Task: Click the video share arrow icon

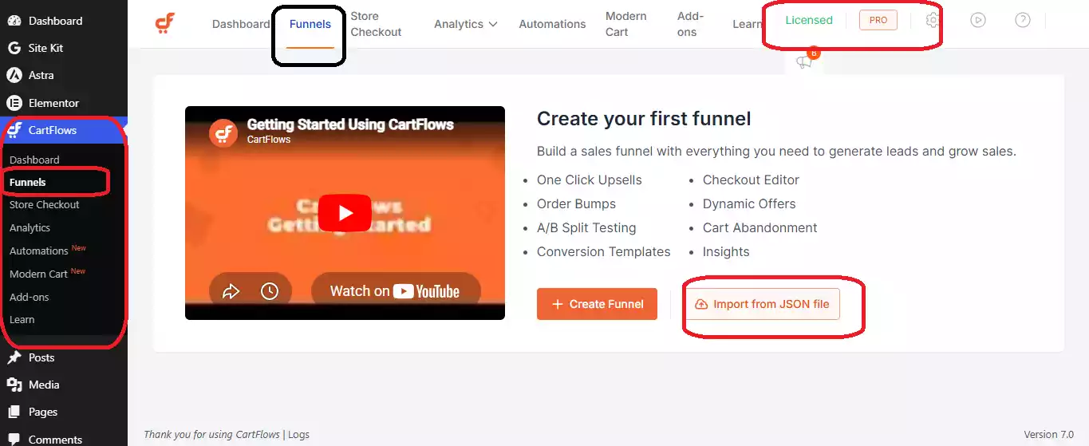Action: coord(231,292)
